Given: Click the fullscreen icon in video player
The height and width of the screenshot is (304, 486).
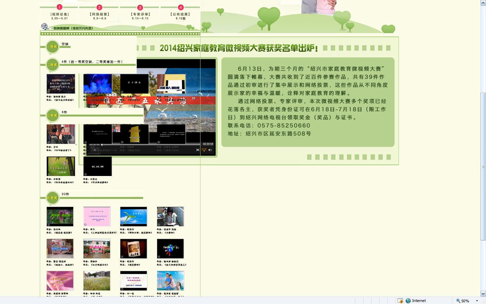Looking at the screenshot, I should (198, 150).
